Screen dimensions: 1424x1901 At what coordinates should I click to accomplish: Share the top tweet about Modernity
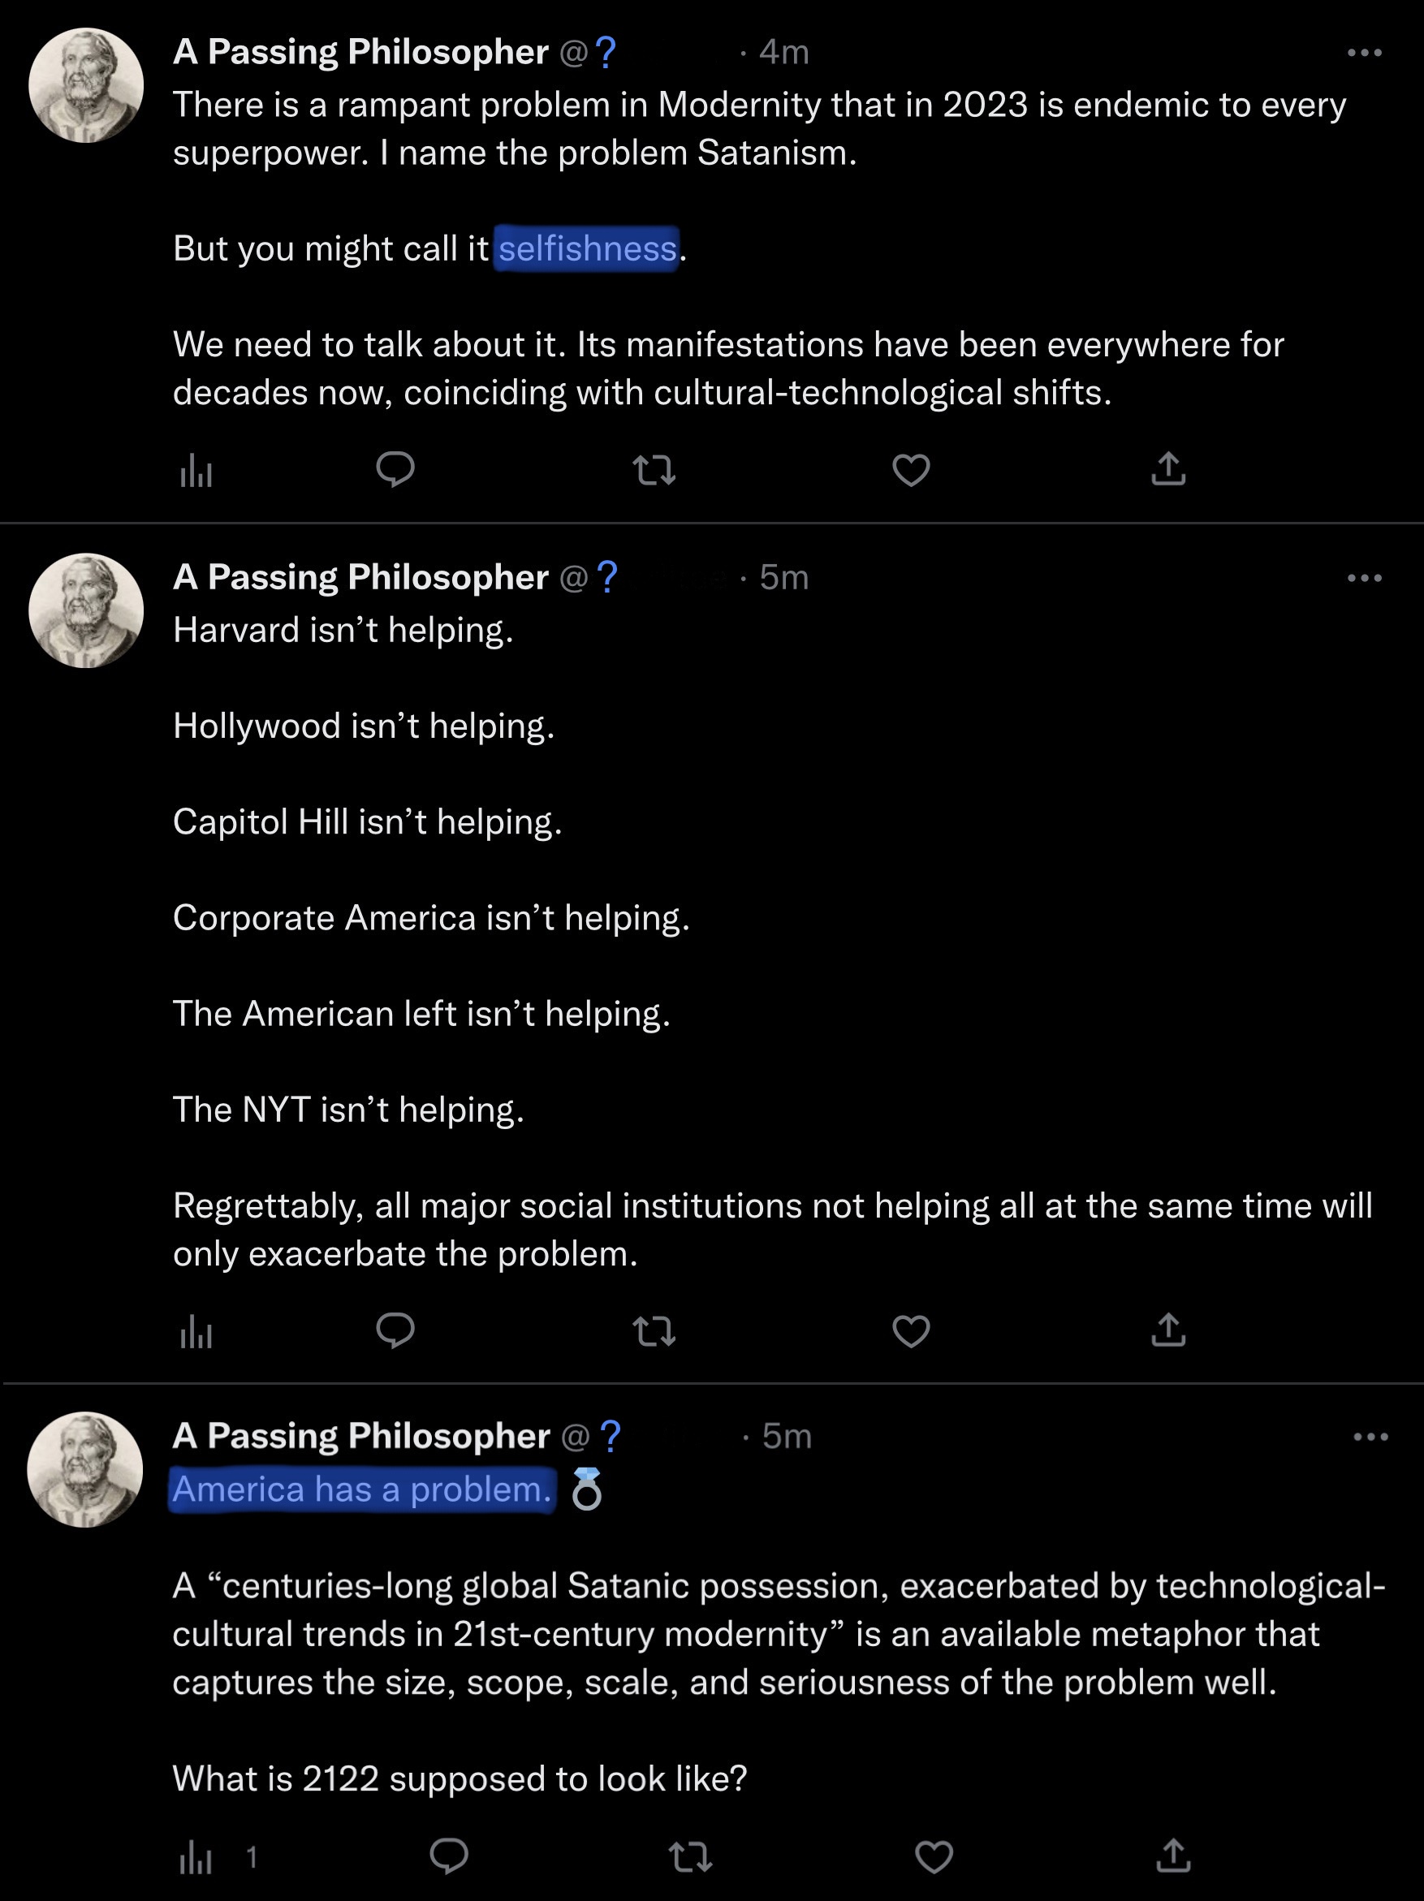[x=1168, y=470]
